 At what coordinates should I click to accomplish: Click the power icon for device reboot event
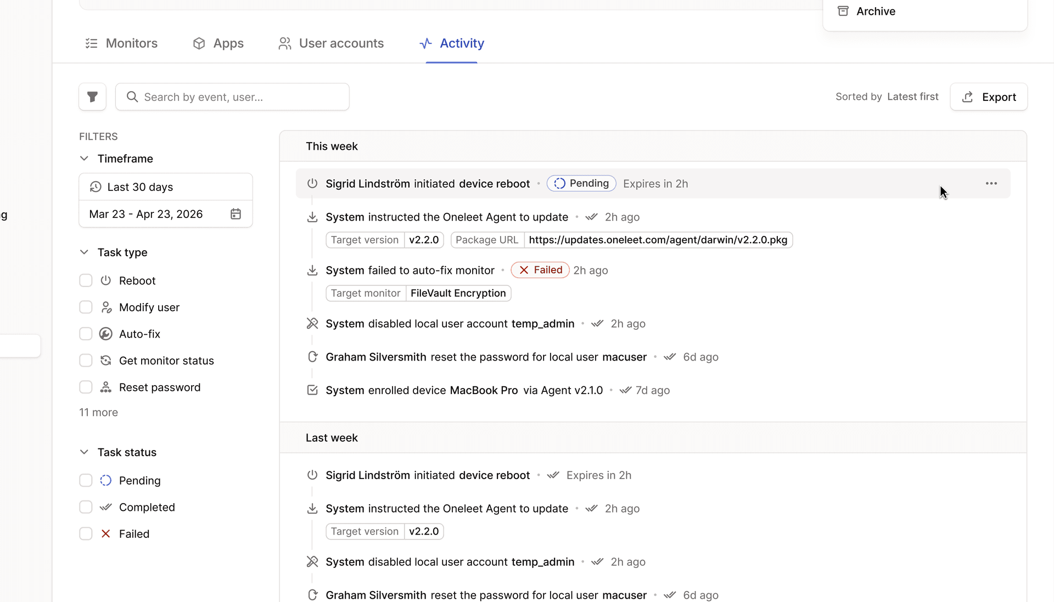pos(312,183)
